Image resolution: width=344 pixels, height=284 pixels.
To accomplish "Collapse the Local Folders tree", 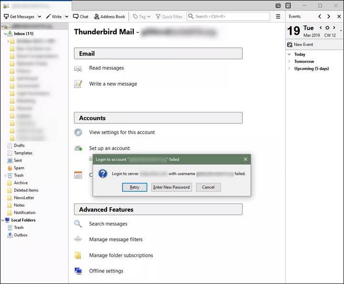I will coord(2,220).
